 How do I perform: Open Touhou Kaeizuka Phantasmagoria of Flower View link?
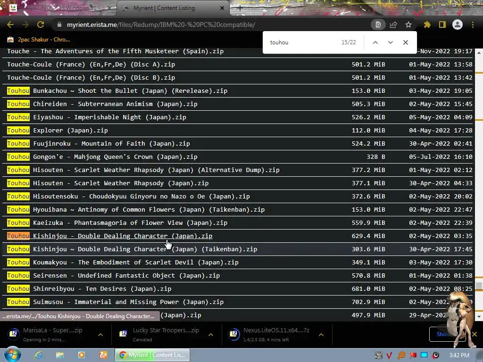point(117,223)
